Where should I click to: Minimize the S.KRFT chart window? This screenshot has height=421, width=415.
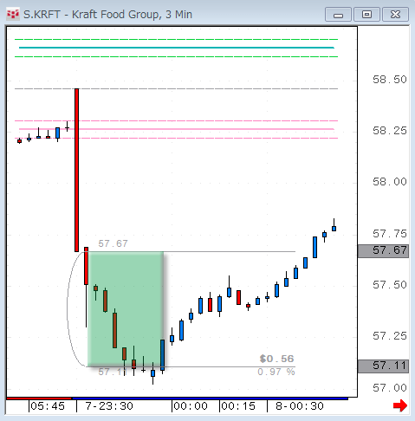pyautogui.click(x=338, y=15)
